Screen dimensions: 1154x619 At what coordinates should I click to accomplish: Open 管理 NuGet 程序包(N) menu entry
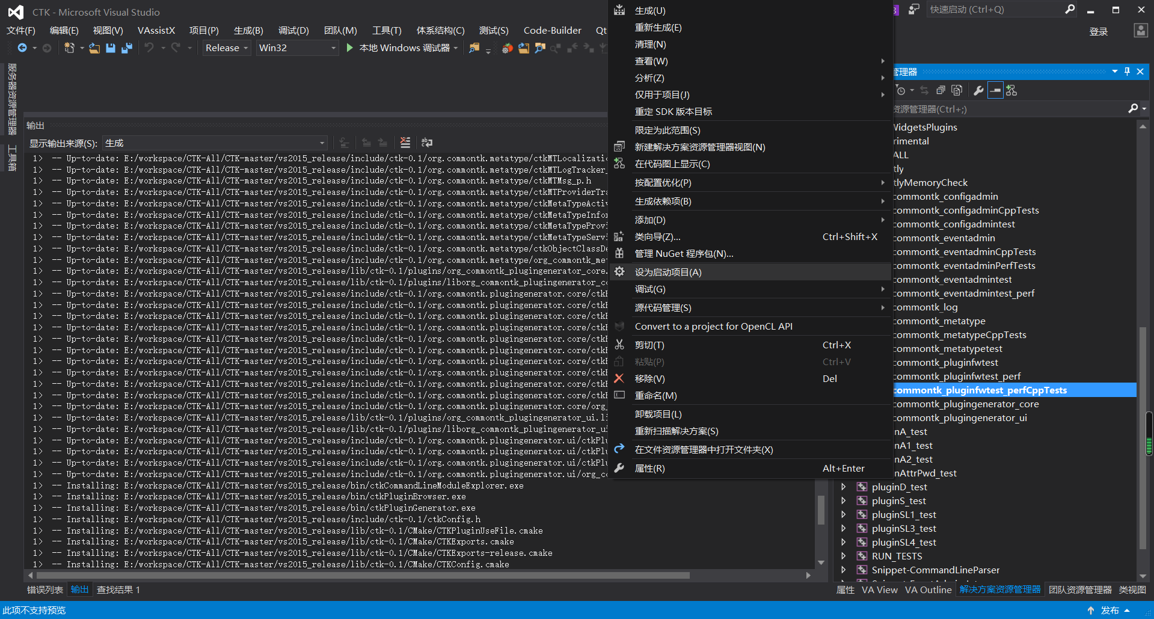click(x=750, y=253)
